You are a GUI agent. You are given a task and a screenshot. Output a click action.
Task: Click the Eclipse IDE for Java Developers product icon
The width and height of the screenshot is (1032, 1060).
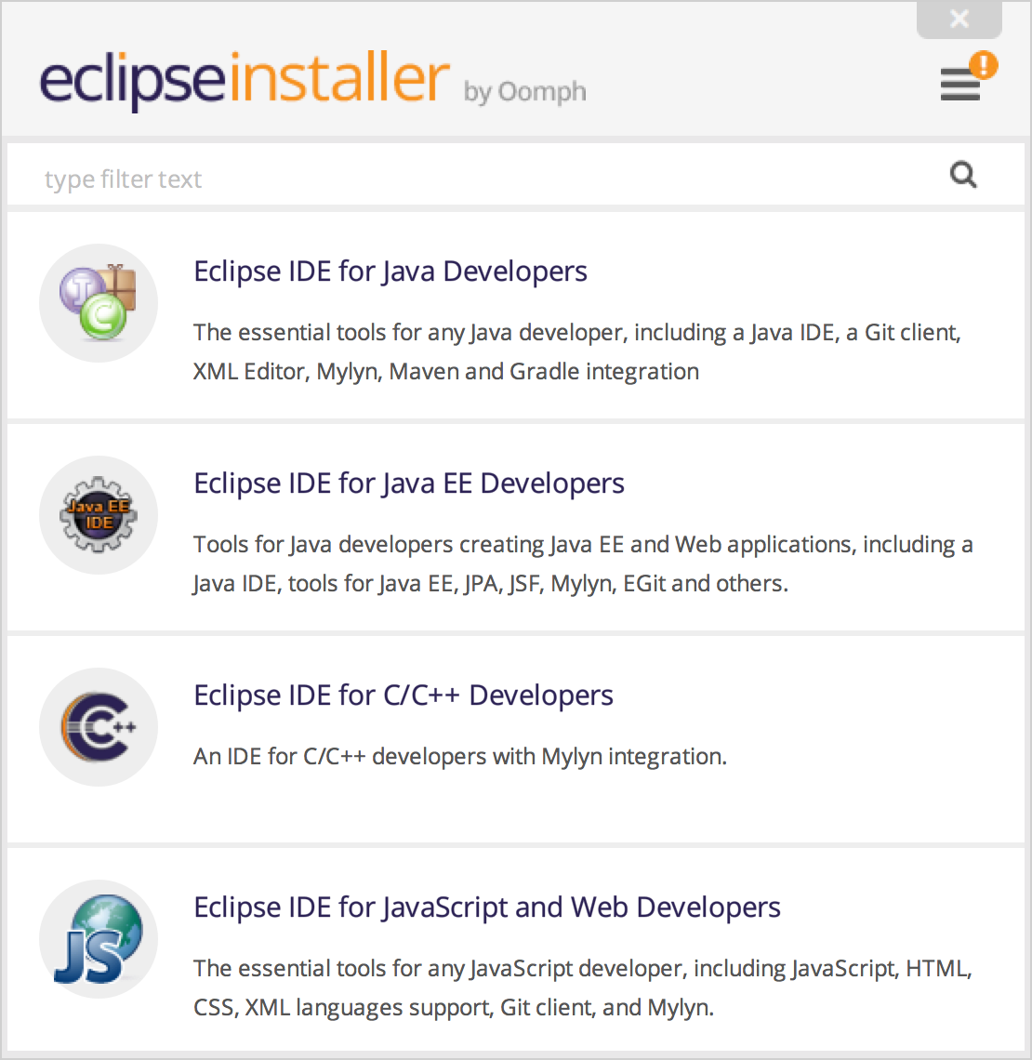click(98, 302)
